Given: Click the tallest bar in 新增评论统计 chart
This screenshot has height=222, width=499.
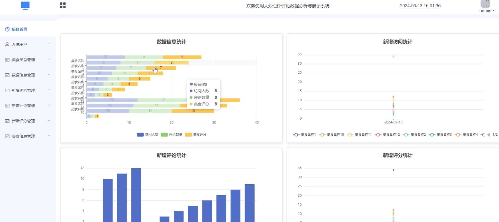Looking at the screenshot, I should coord(136,195).
